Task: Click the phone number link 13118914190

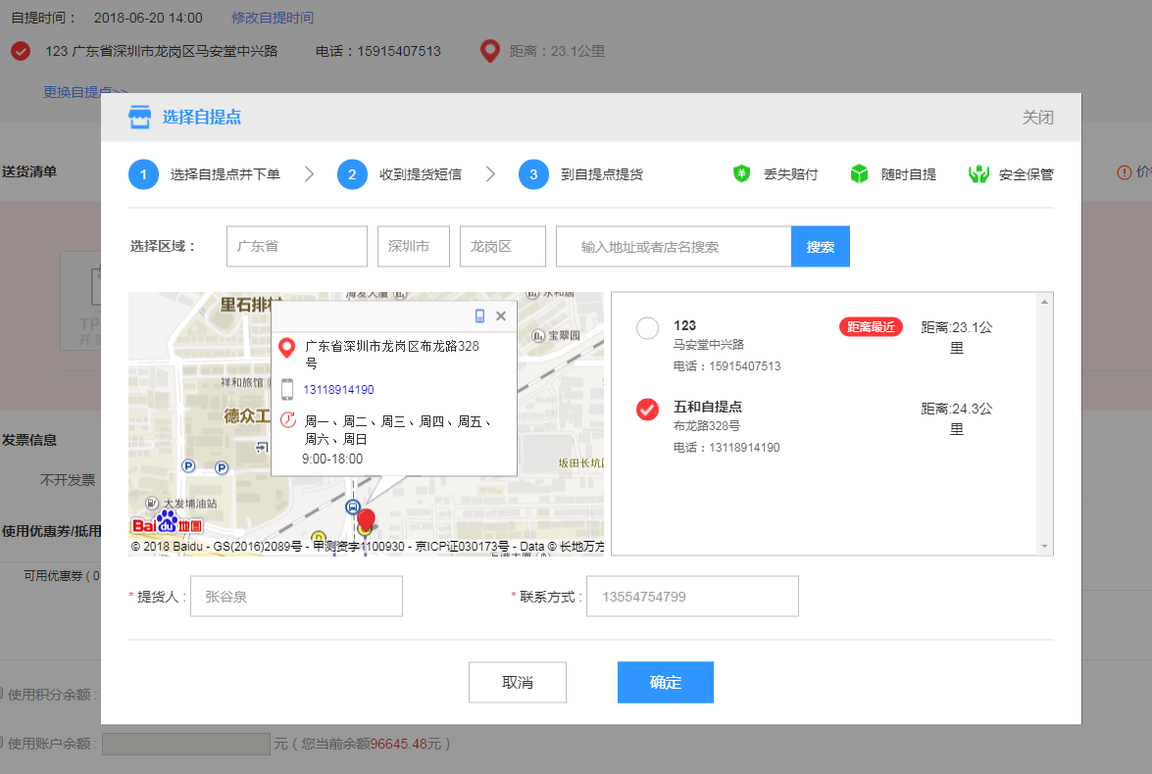Action: 338,390
